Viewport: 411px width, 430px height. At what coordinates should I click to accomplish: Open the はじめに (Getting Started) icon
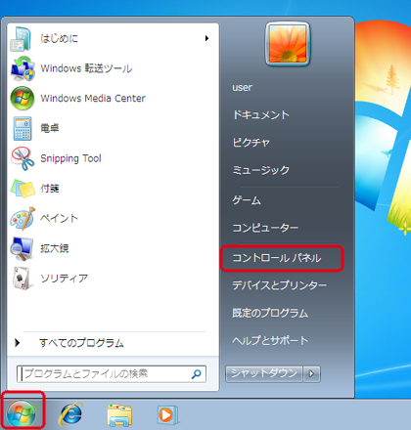point(22,39)
